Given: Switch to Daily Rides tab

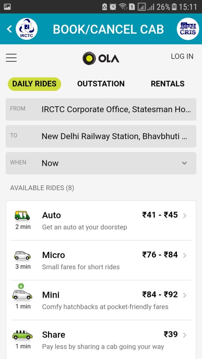Looking at the screenshot, I should pyautogui.click(x=34, y=84).
